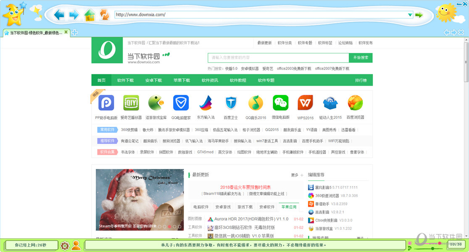Click the browser forward arrow button

tap(74, 16)
